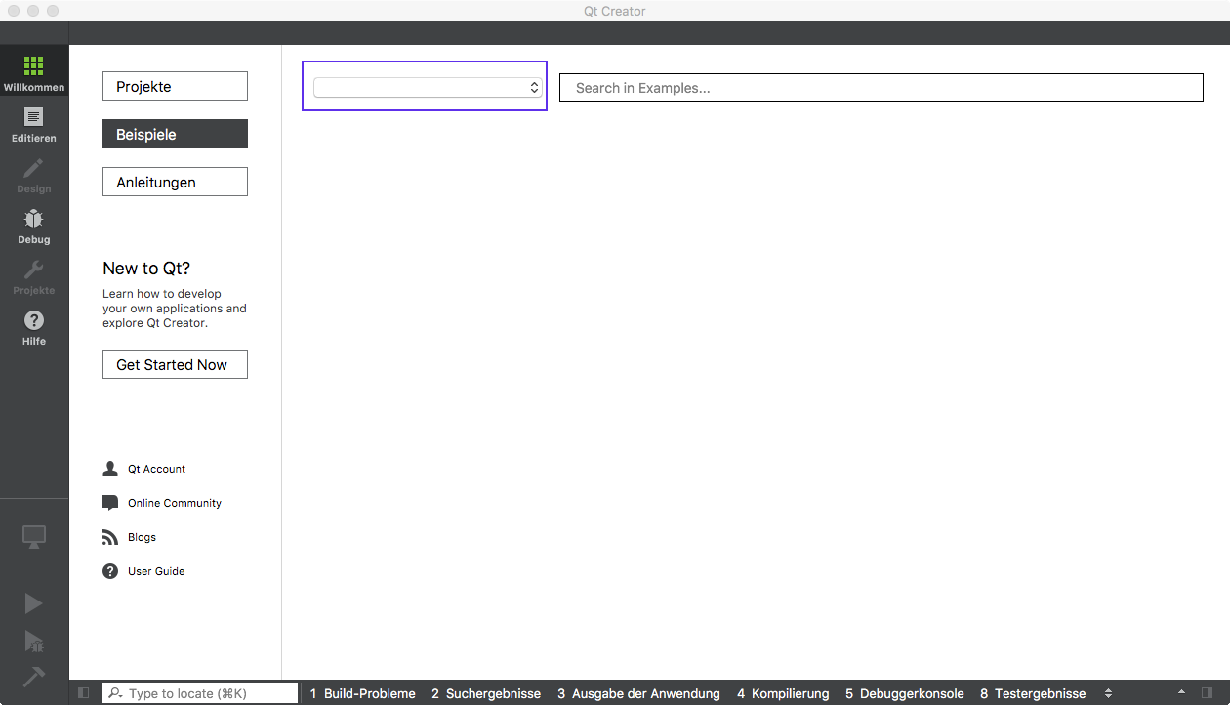
Task: Open the examples kit dropdown
Action: click(425, 86)
